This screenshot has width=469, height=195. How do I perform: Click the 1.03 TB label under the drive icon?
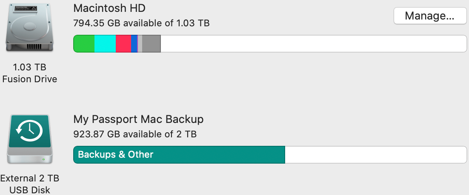[x=30, y=67]
